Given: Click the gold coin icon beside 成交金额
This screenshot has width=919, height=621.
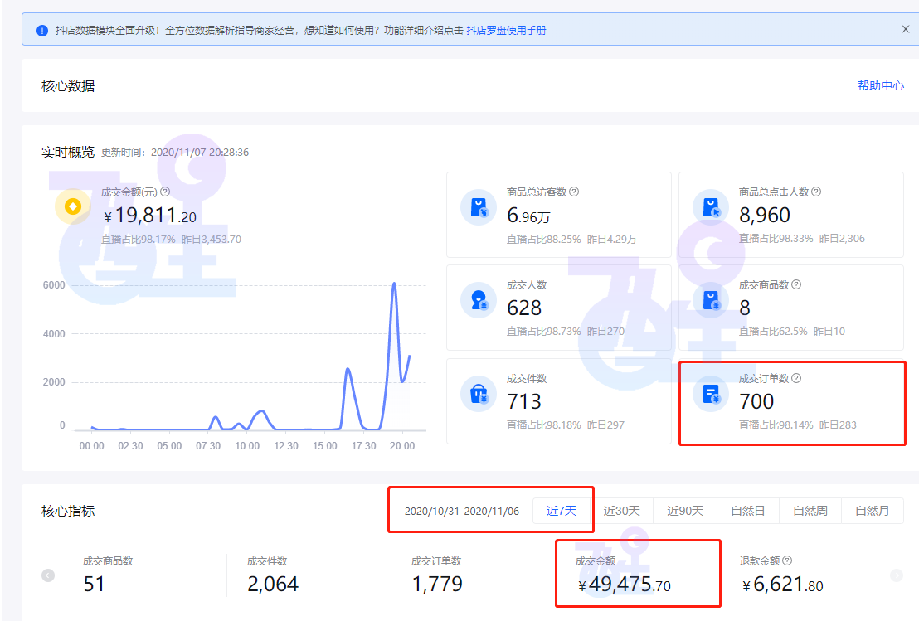Looking at the screenshot, I should 72,206.
